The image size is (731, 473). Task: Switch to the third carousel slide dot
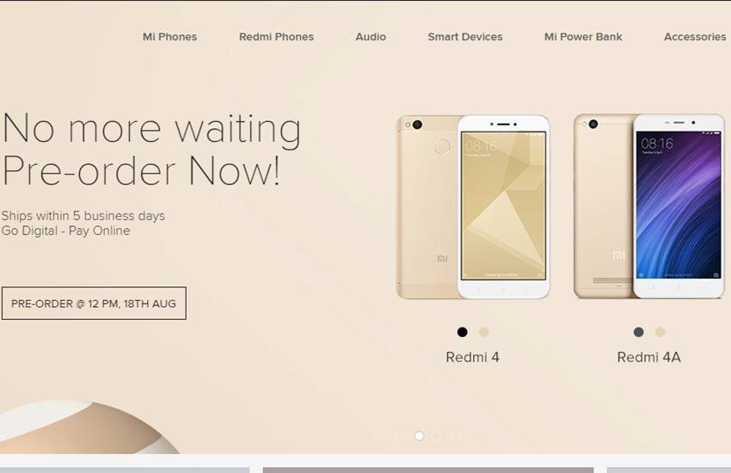coord(437,436)
